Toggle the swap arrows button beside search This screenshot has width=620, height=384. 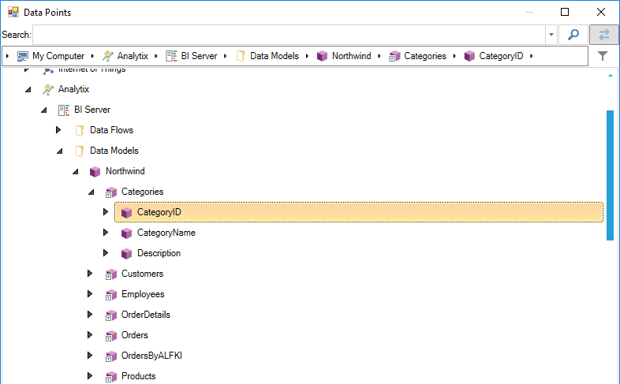(x=604, y=35)
